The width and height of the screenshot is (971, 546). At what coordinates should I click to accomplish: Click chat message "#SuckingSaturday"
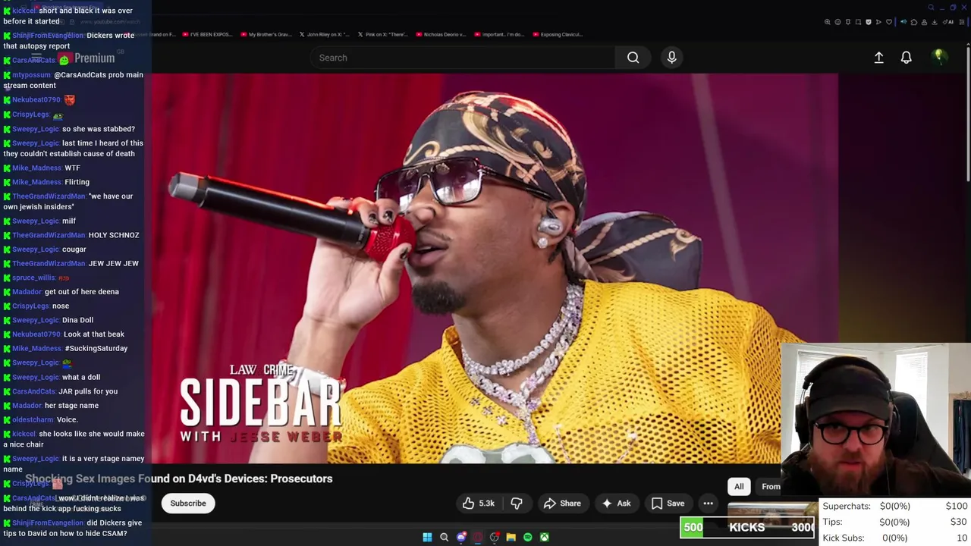coord(96,349)
